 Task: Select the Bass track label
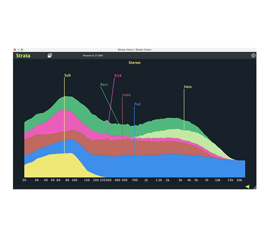click(104, 84)
